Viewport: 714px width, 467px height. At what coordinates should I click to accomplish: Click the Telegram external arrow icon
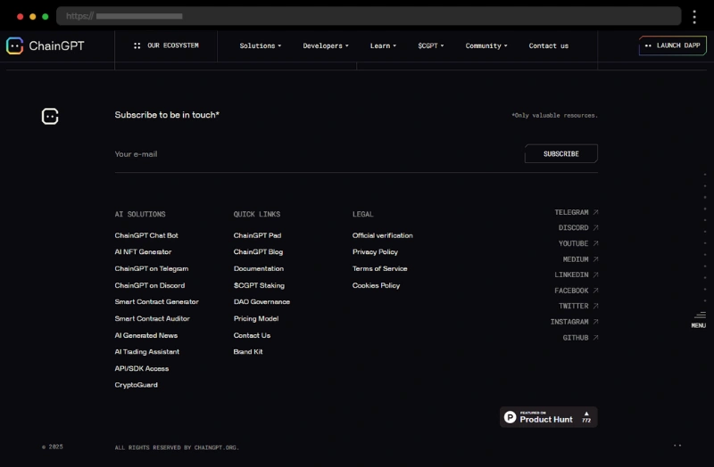pyautogui.click(x=595, y=212)
